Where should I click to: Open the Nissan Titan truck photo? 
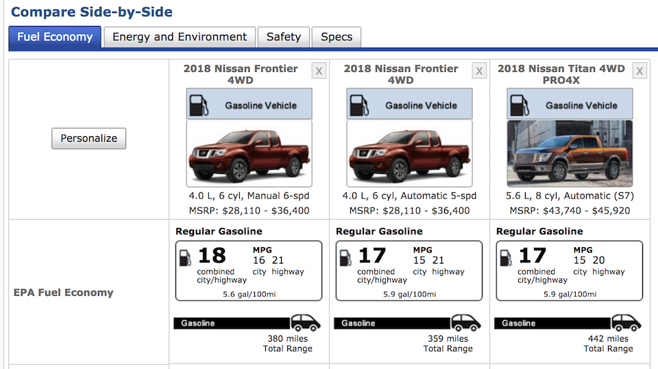pos(570,153)
